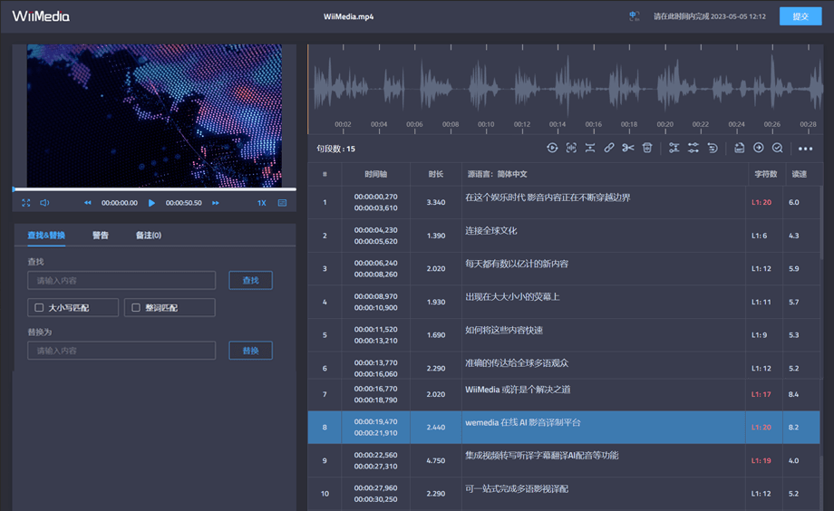Click the circled right arrow icon
The height and width of the screenshot is (511, 834).
click(x=759, y=148)
